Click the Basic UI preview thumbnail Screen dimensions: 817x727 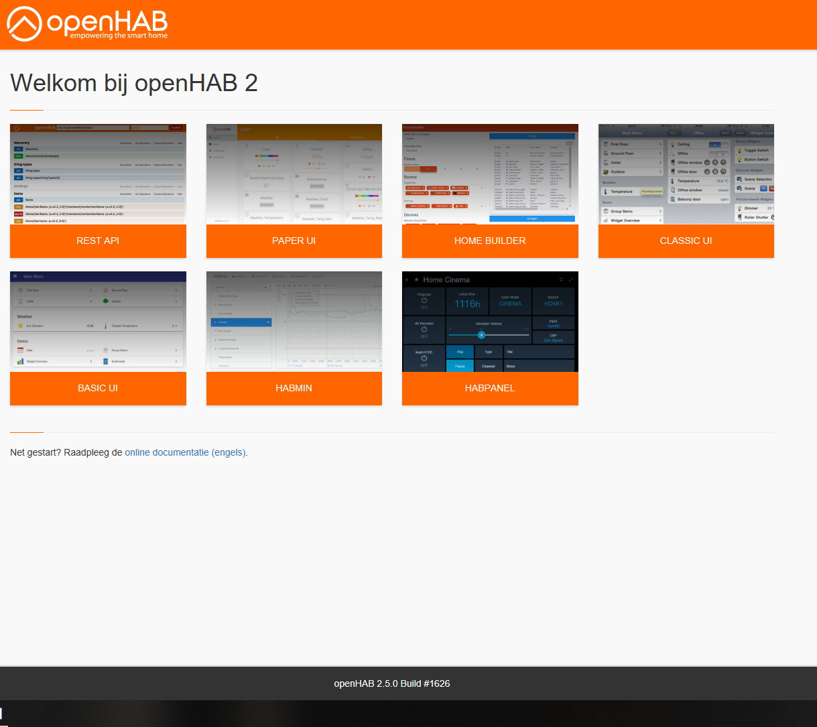pos(98,322)
